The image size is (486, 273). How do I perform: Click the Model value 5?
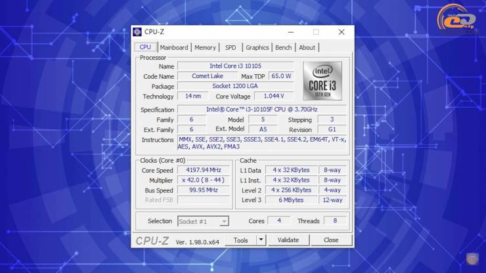click(x=263, y=119)
